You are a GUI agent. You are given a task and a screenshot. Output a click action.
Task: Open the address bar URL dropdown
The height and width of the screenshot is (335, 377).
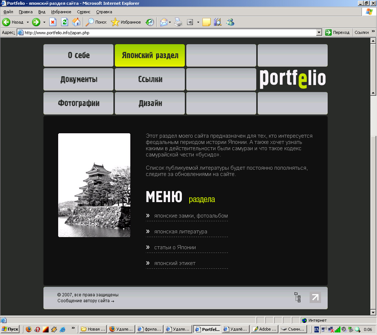coord(319,32)
